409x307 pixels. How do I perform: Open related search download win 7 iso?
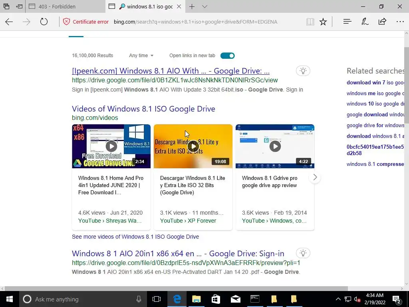(x=375, y=82)
